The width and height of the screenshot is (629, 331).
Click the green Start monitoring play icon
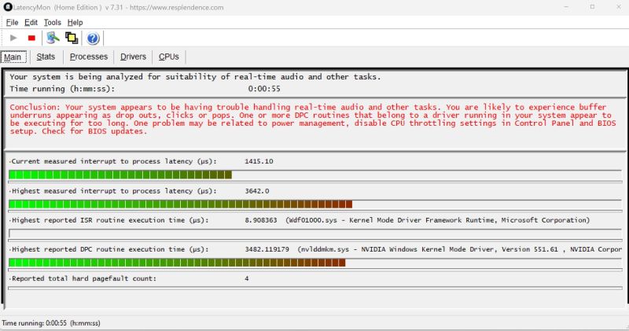pyautogui.click(x=13, y=38)
